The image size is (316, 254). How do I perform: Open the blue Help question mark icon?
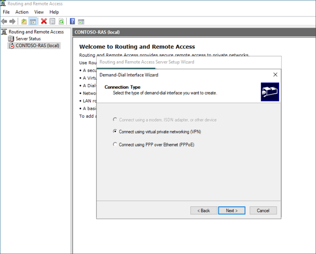(x=72, y=21)
